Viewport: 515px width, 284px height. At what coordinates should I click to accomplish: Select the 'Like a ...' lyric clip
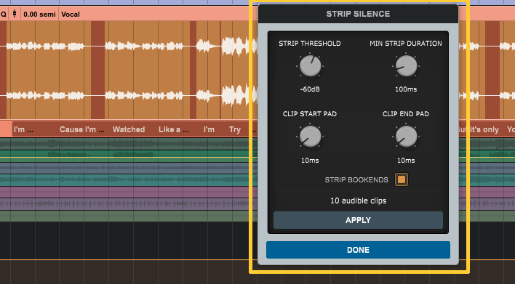click(174, 129)
